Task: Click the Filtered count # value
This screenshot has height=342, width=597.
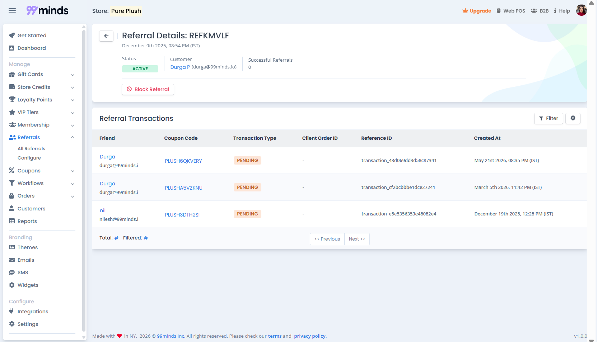Action: tap(146, 238)
